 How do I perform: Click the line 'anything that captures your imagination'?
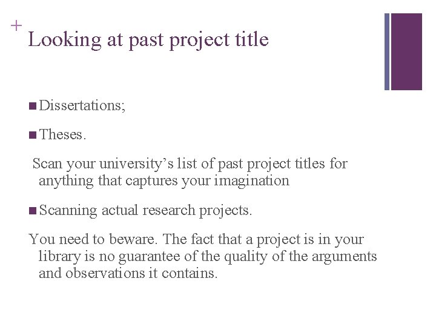[164, 181]
